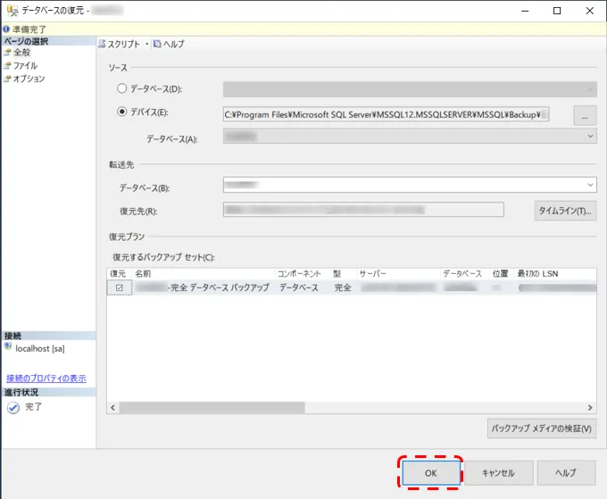Open the 転送先 データベース(B) dropdown
The height and width of the screenshot is (499, 607).
coord(590,185)
